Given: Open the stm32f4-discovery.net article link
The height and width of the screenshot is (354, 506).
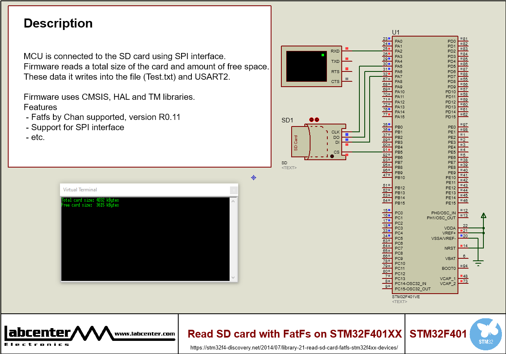Looking at the screenshot, I should click(293, 347).
